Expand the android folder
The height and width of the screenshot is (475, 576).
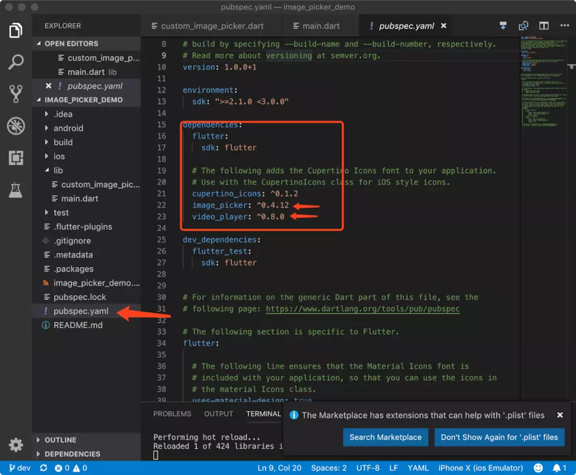coord(68,128)
